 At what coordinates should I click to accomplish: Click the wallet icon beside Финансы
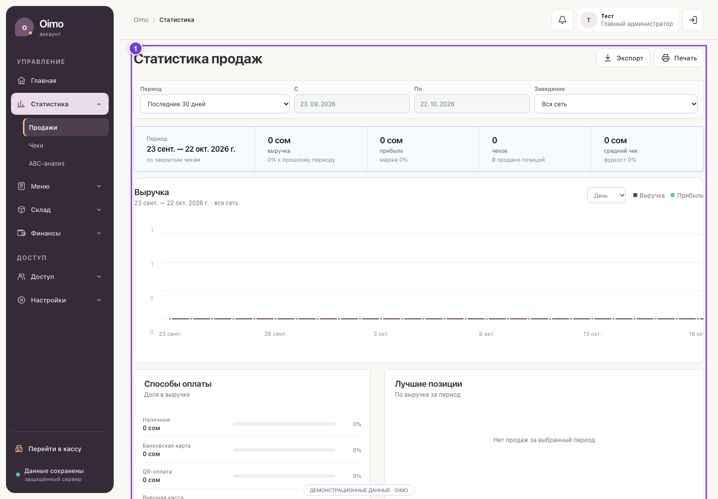[x=21, y=233]
